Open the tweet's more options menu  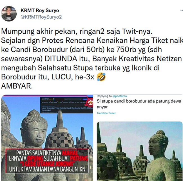click(x=182, y=10)
